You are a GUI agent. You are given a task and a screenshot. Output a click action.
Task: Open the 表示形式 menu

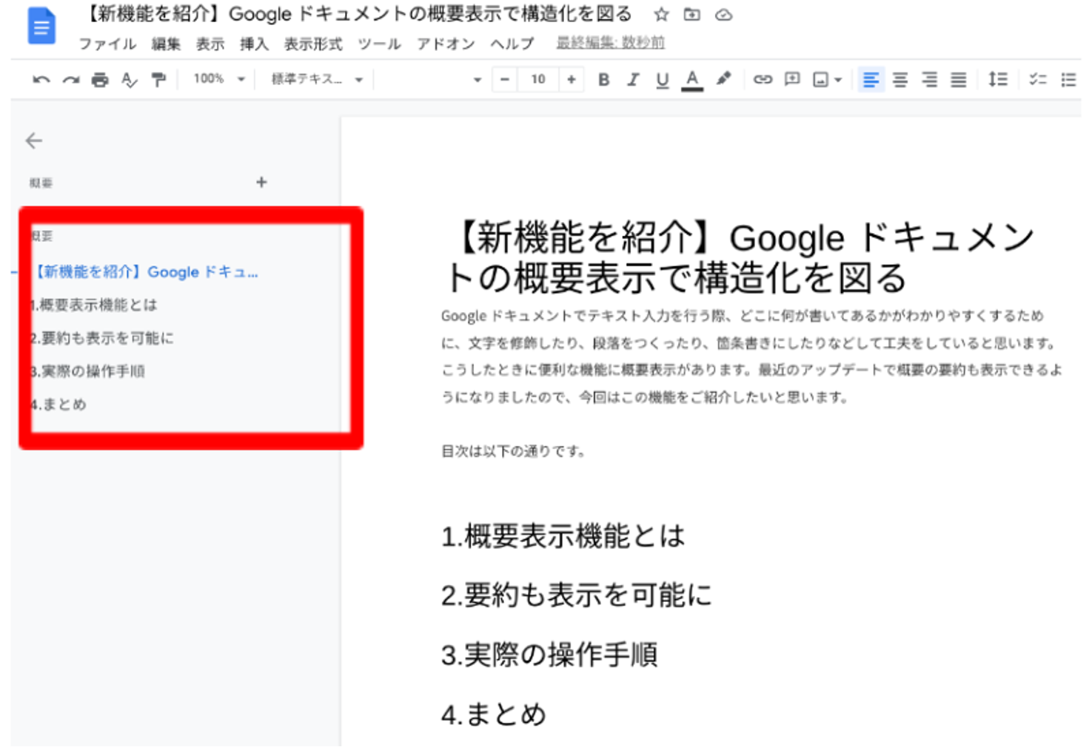[313, 44]
